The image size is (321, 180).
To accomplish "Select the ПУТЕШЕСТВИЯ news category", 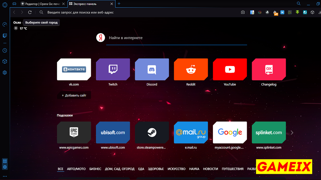I will pyautogui.click(x=232, y=169).
